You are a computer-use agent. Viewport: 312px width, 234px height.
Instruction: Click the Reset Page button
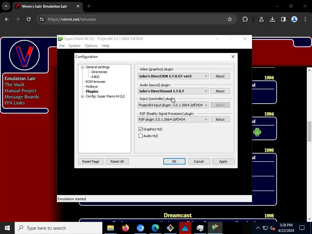(x=91, y=161)
